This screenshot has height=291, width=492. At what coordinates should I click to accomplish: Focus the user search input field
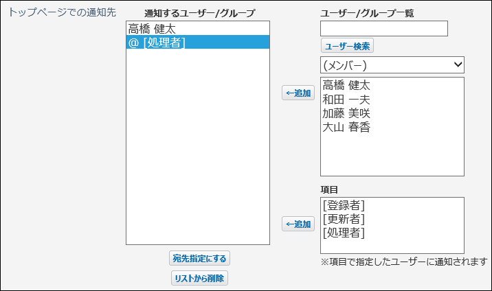tap(384, 29)
